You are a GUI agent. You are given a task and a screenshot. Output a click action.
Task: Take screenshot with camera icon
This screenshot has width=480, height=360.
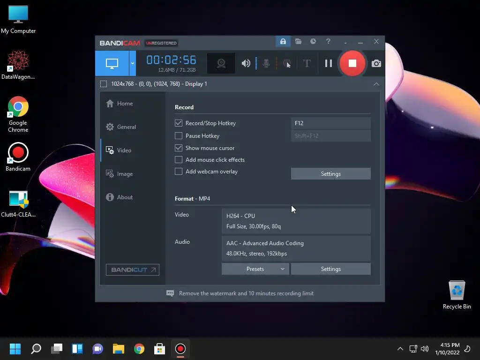point(376,63)
